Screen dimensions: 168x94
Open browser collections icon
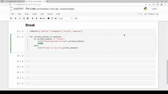[157, 4]
